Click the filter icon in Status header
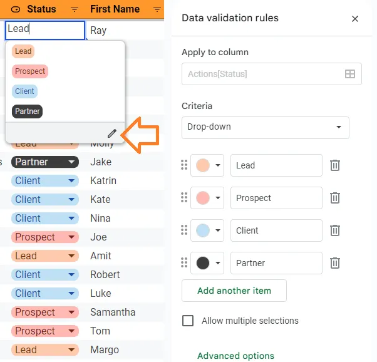Viewport: 377px width, 362px height. click(75, 9)
